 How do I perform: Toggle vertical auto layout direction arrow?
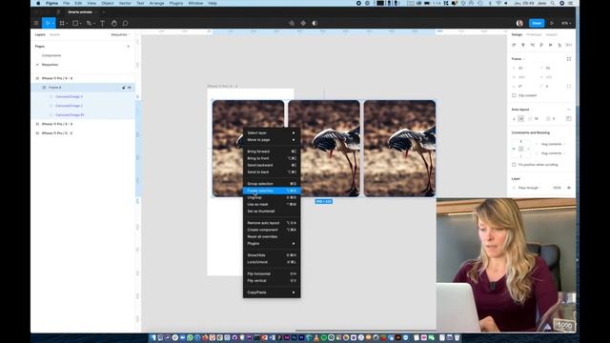click(x=514, y=118)
